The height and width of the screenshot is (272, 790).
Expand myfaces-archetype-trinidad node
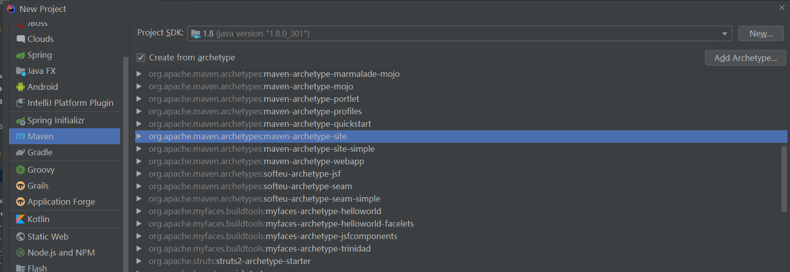point(139,249)
